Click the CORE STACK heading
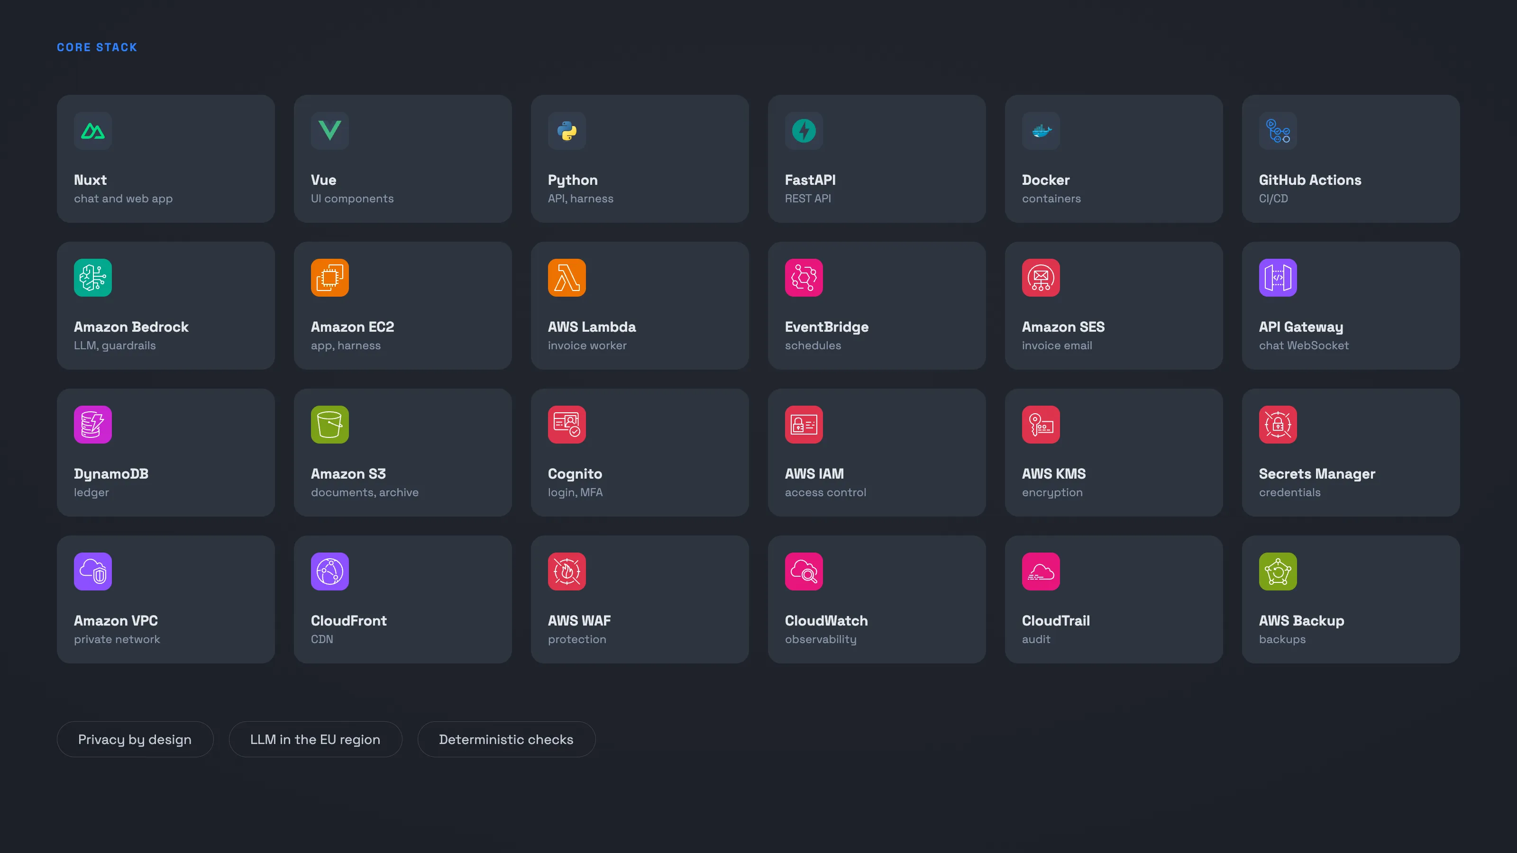 point(97,47)
